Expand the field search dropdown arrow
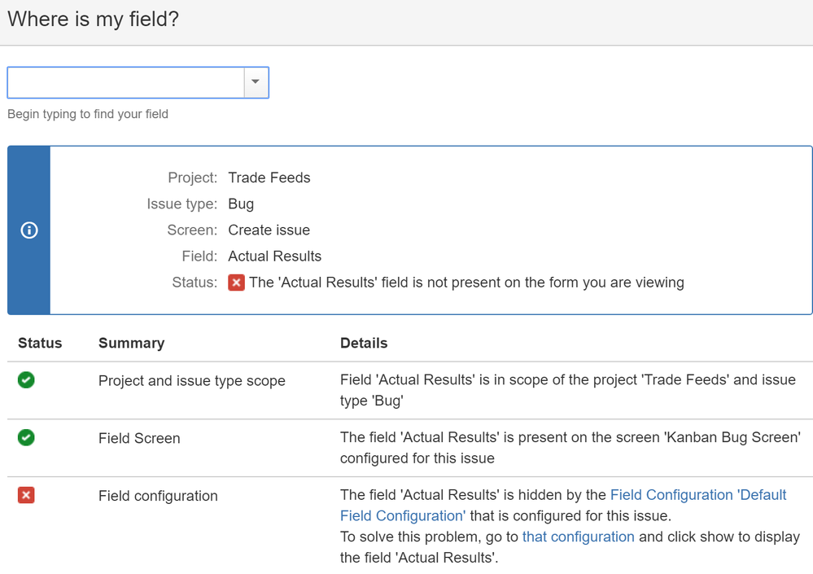The width and height of the screenshot is (813, 574). click(x=256, y=82)
